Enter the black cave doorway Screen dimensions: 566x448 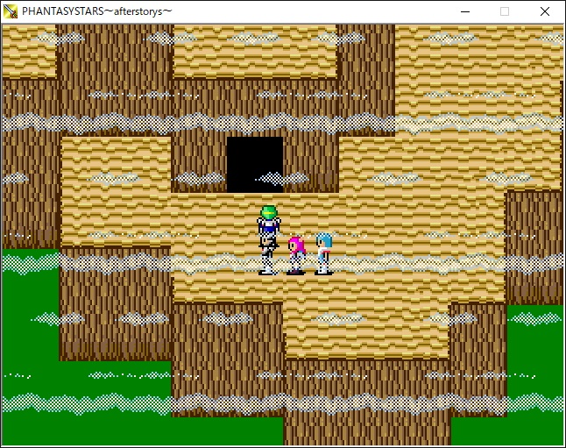click(x=255, y=164)
